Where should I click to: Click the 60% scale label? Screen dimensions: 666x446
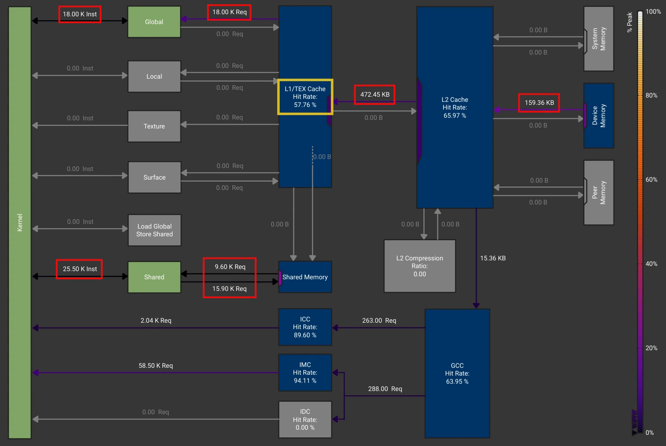click(x=651, y=180)
